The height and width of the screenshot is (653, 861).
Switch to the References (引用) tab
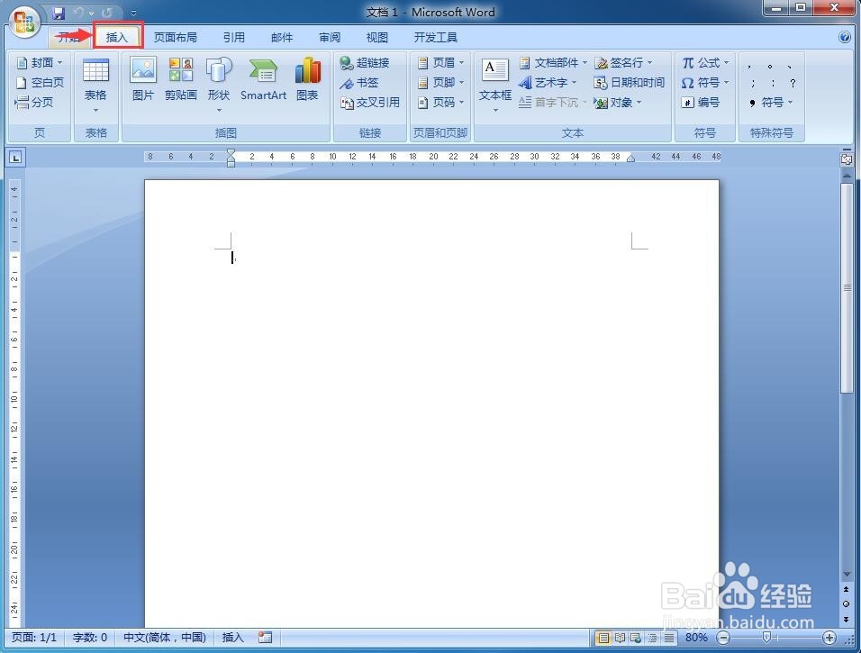(x=234, y=37)
